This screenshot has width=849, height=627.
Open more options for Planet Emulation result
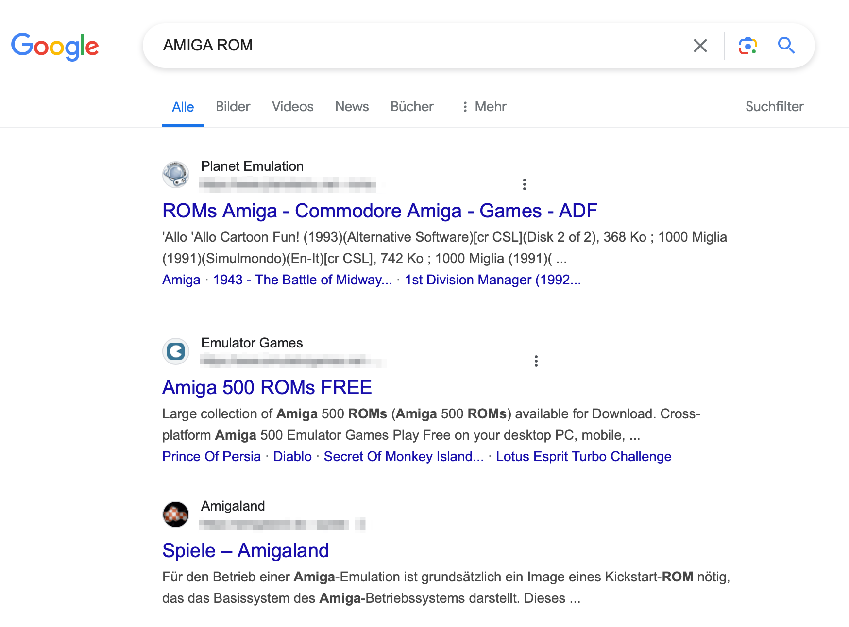click(x=524, y=184)
